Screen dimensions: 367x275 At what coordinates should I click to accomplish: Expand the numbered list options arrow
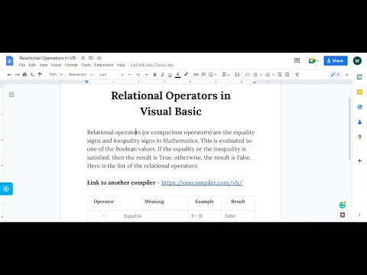(x=274, y=75)
